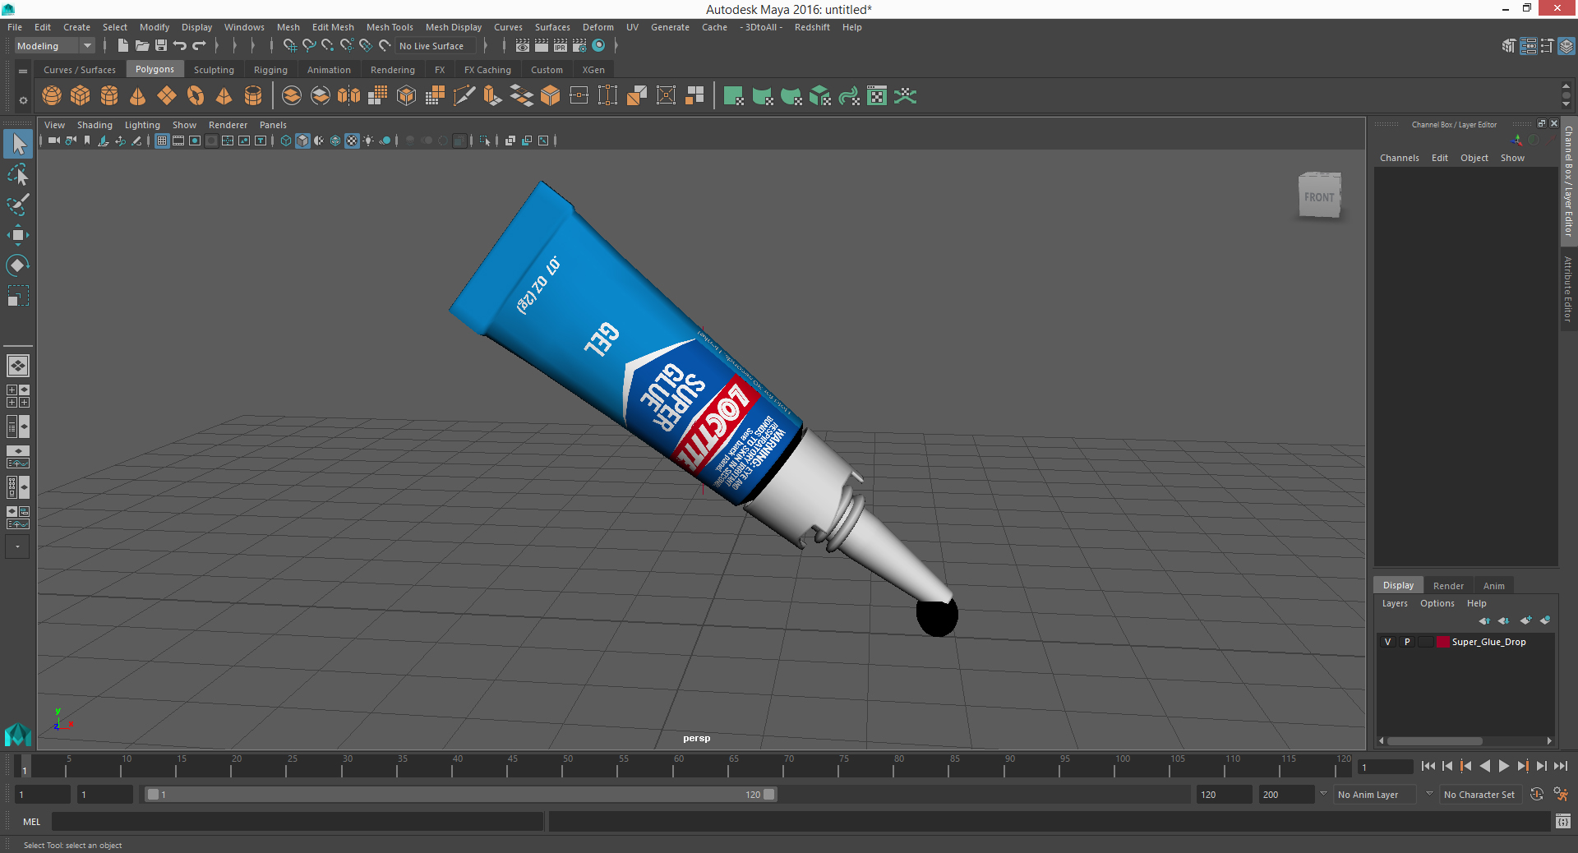The height and width of the screenshot is (853, 1578).
Task: Open the No Anim Layer dropdown
Action: click(1375, 795)
